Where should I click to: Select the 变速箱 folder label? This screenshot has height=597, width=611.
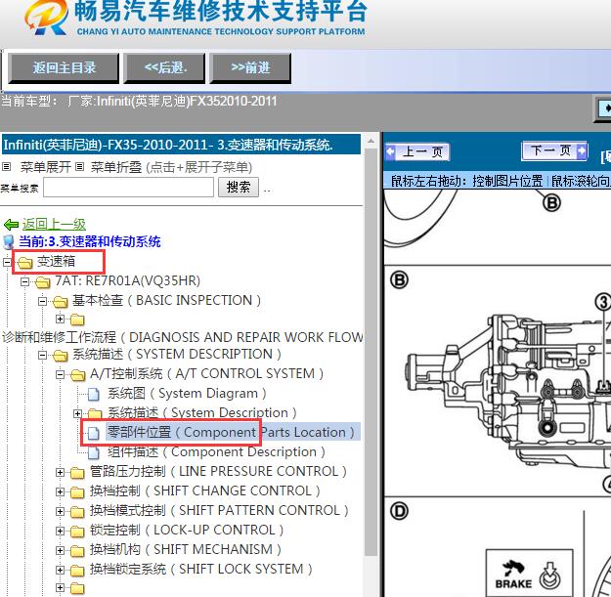(x=56, y=261)
